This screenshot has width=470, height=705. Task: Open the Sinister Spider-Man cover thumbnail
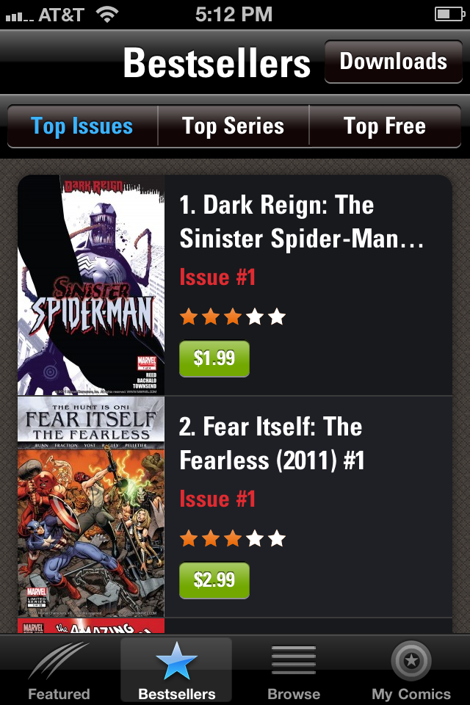tap(91, 285)
